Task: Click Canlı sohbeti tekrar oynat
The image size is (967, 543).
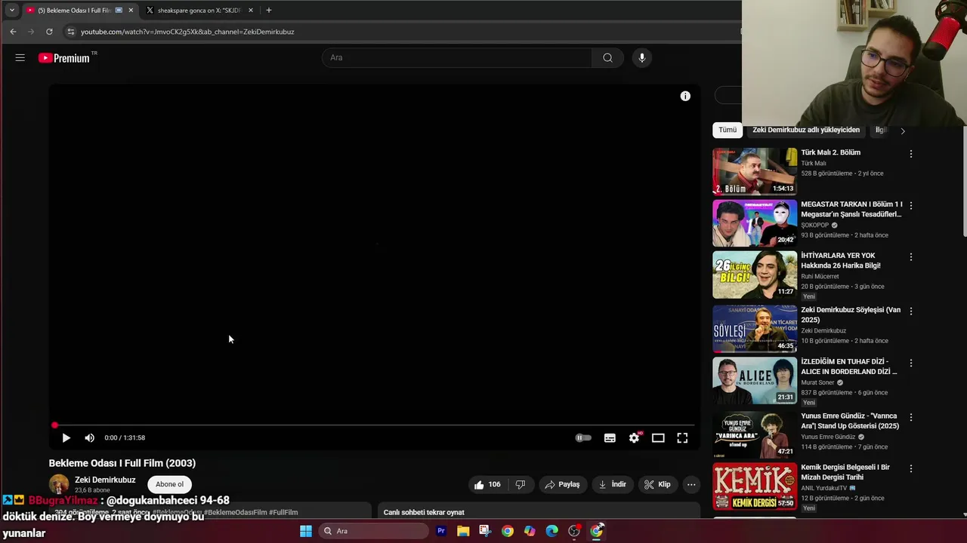Action: (x=424, y=513)
